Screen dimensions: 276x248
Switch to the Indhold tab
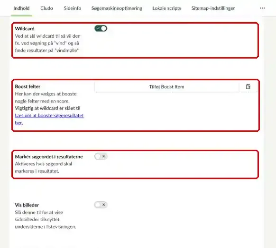[x=21, y=8]
